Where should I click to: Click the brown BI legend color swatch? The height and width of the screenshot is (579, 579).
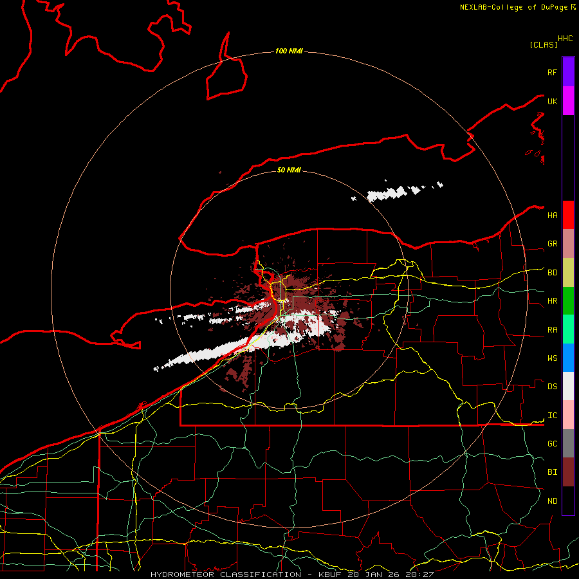pyautogui.click(x=568, y=472)
